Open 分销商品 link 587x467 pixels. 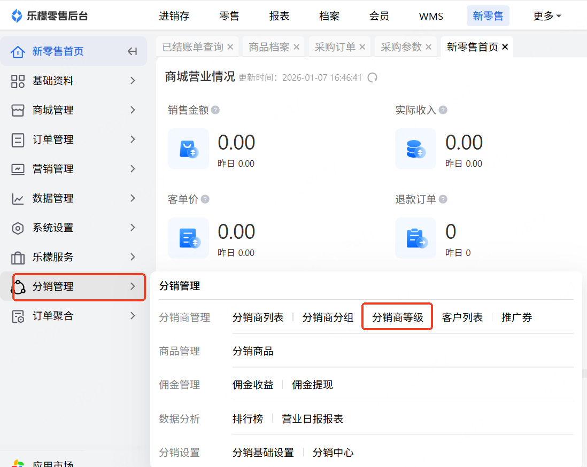coord(253,351)
